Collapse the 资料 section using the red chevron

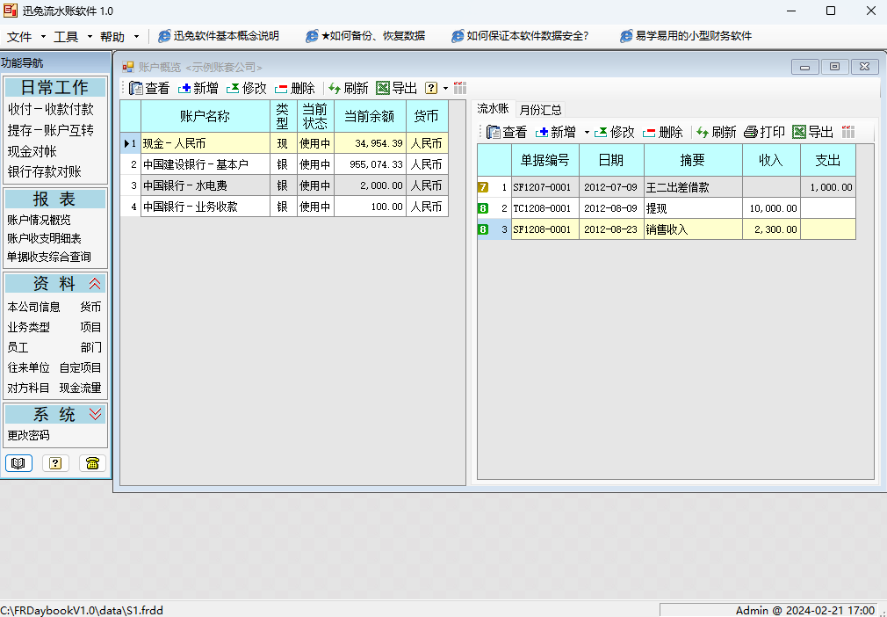click(96, 284)
